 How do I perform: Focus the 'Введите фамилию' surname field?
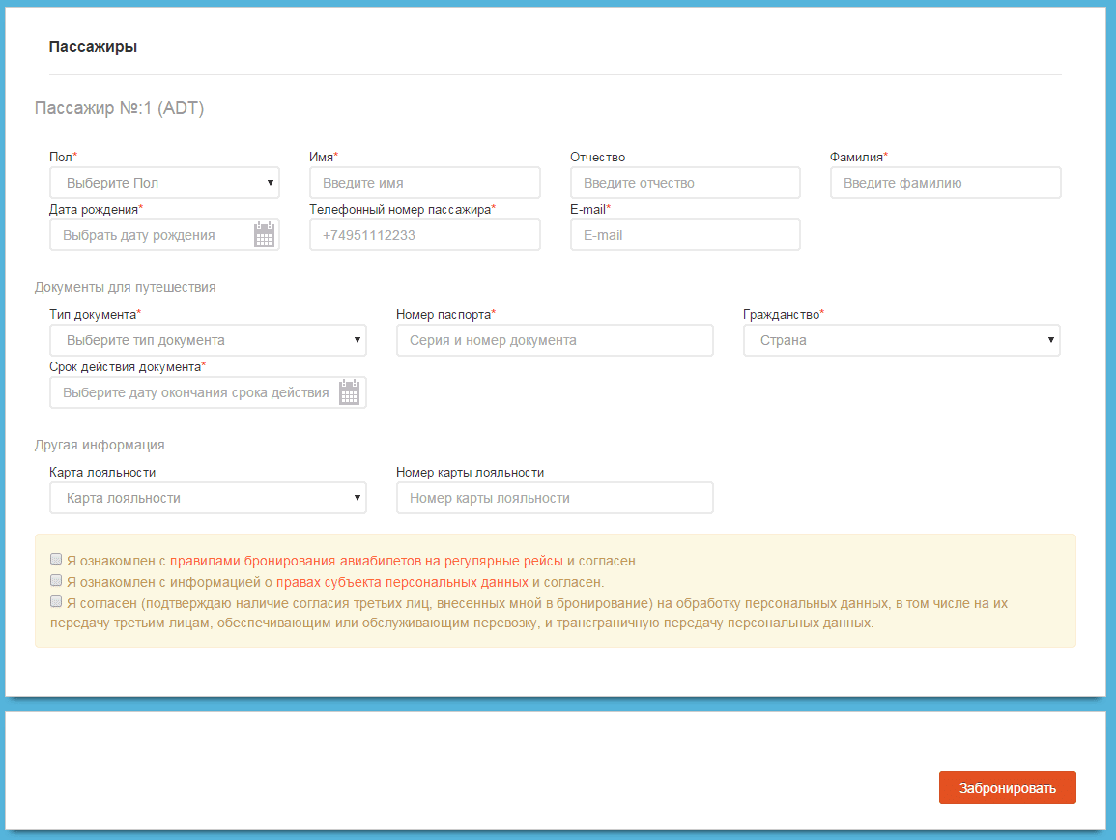pyautogui.click(x=945, y=183)
